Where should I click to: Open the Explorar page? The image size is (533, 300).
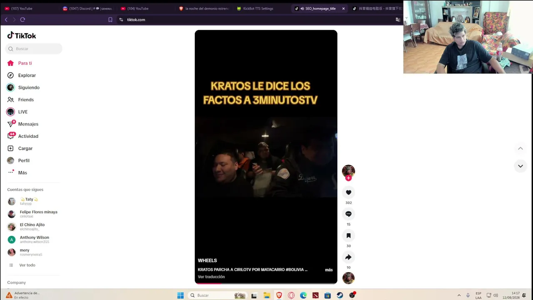[x=22, y=75]
